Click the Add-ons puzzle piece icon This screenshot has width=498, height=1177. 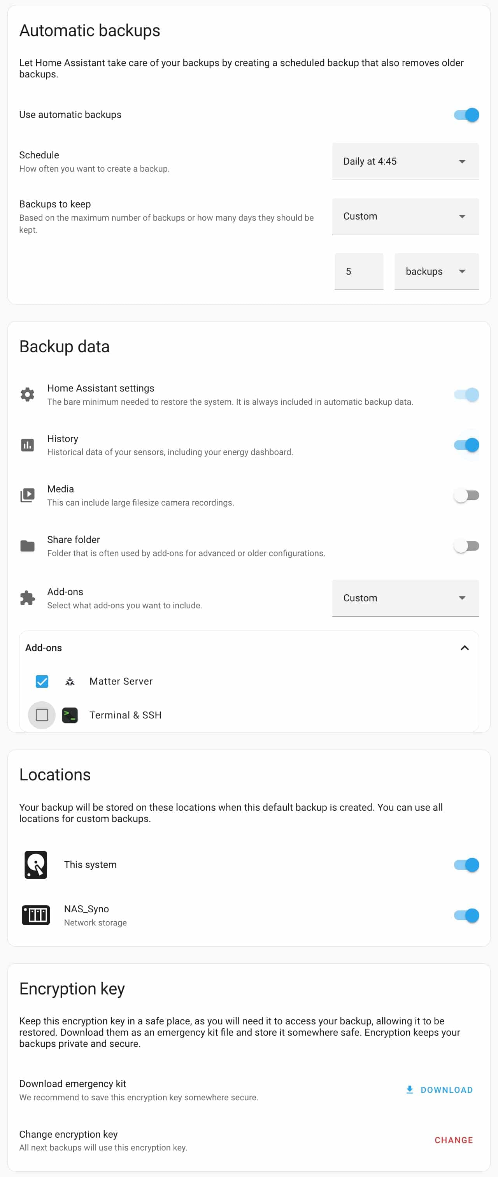(27, 597)
